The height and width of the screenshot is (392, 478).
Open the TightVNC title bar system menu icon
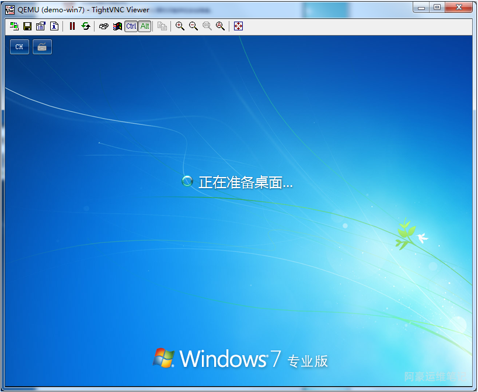click(10, 9)
